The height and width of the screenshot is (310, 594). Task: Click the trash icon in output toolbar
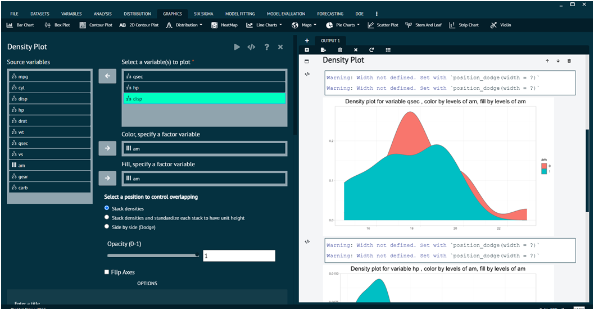tap(340, 50)
